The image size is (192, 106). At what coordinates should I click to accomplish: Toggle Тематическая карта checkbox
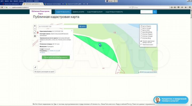click(x=141, y=45)
